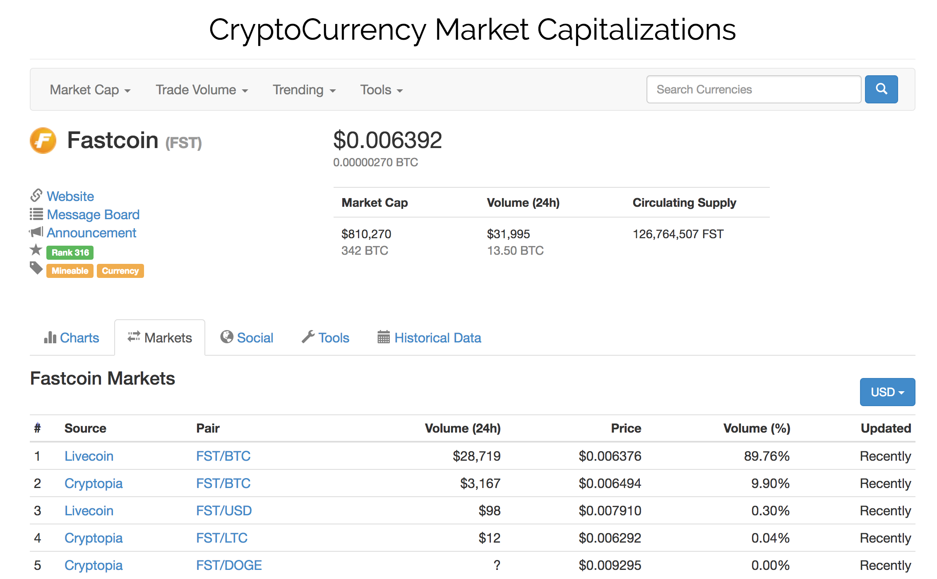
Task: Click the magnifying glass search button
Action: point(881,89)
